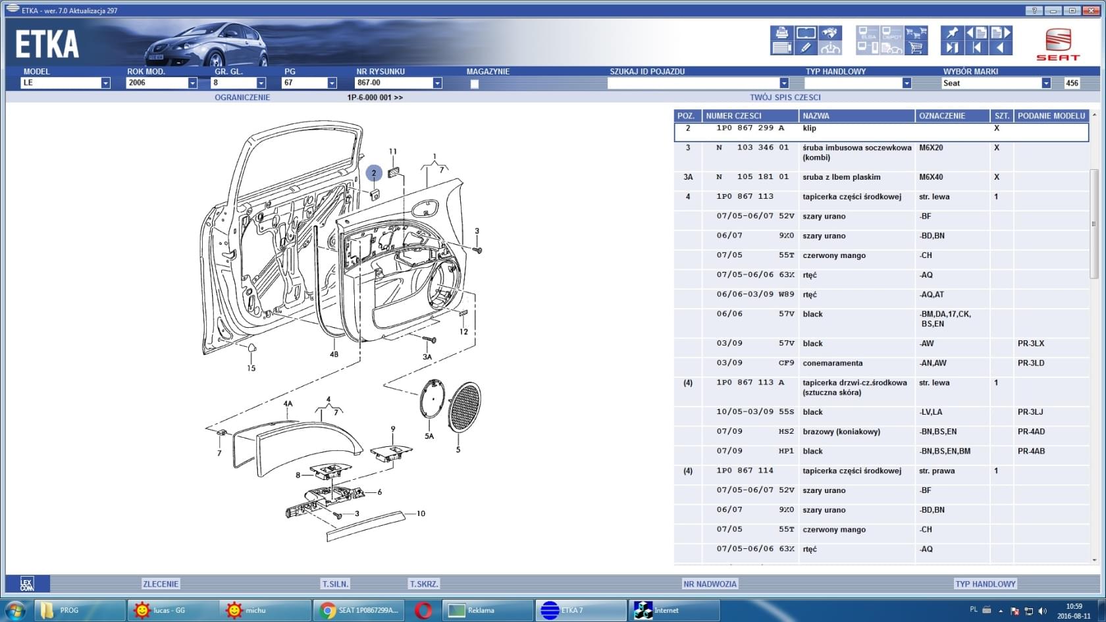Open the book icon in the toolbar
Screen dimensions: 1106x622
(806, 33)
